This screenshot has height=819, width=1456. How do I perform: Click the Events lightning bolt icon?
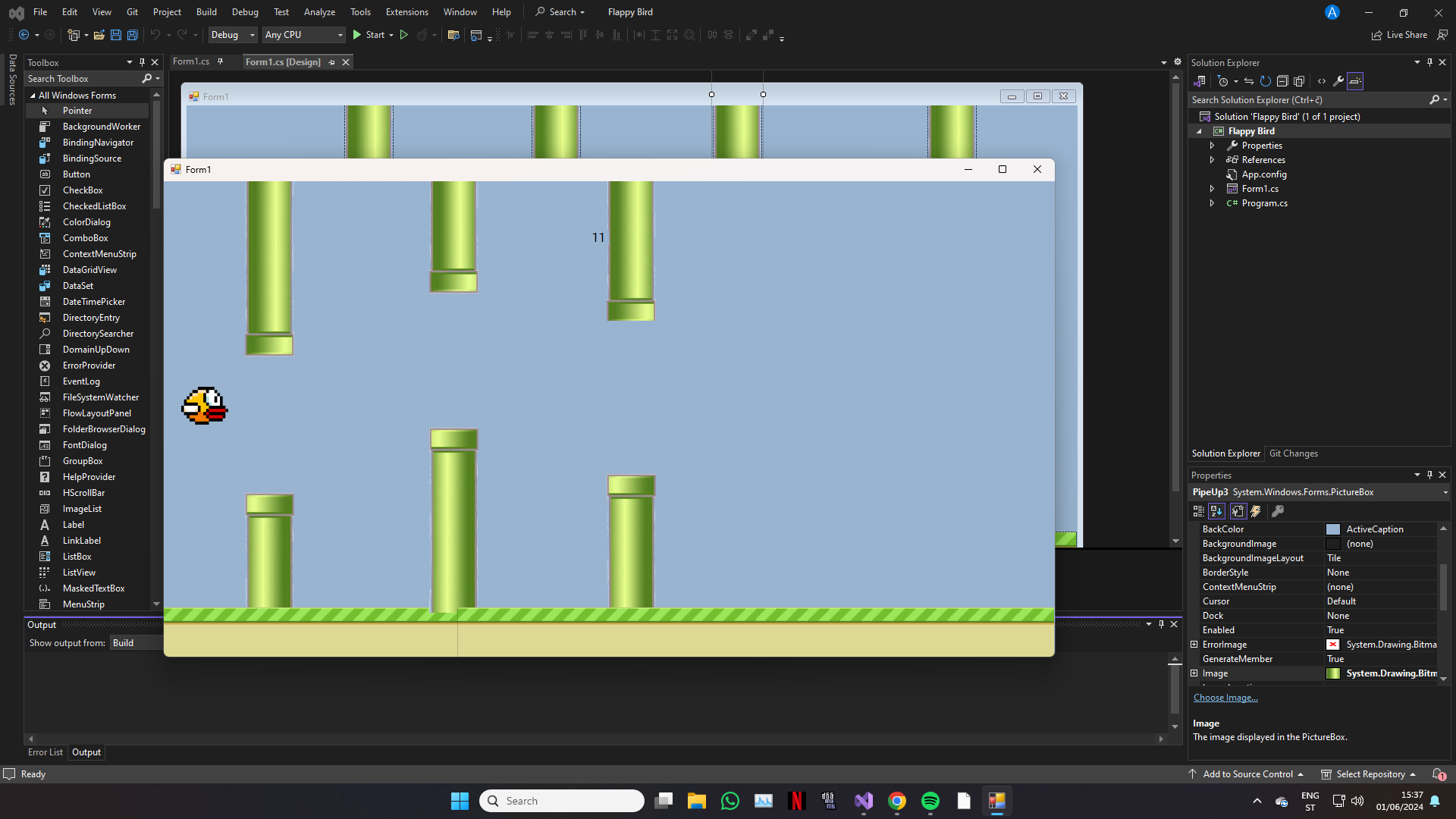pyautogui.click(x=1256, y=512)
